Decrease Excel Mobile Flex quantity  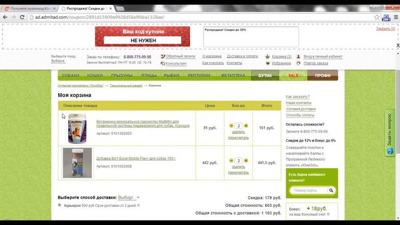tap(231, 161)
